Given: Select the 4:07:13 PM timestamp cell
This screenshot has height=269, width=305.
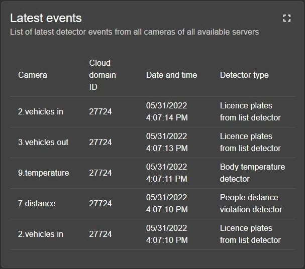Looking at the screenshot, I should pos(167,142).
